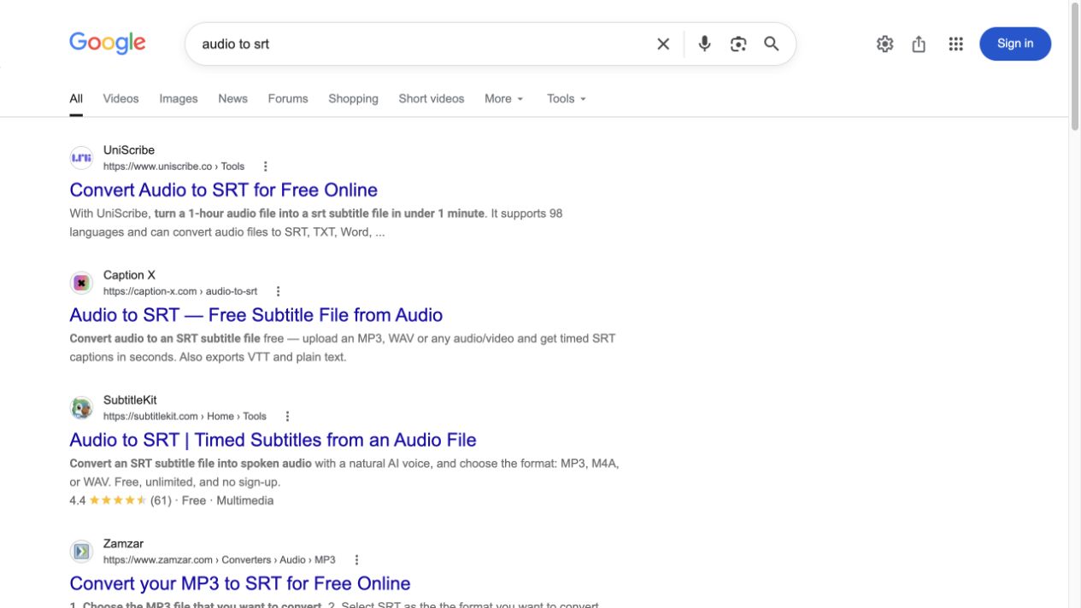Image resolution: width=1081 pixels, height=608 pixels.
Task: Open the three-dot menu for the Zamzar result
Action: pos(356,560)
